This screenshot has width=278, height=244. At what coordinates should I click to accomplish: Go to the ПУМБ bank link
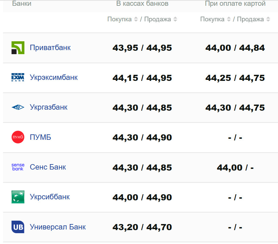[x=40, y=137]
